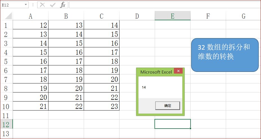Click cell A5 containing 16
261x139 pixels.
coord(30,61)
